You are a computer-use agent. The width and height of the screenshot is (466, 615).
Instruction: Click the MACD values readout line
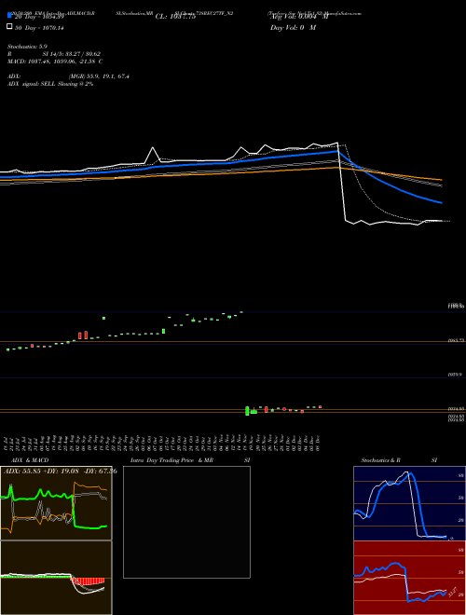[55, 61]
